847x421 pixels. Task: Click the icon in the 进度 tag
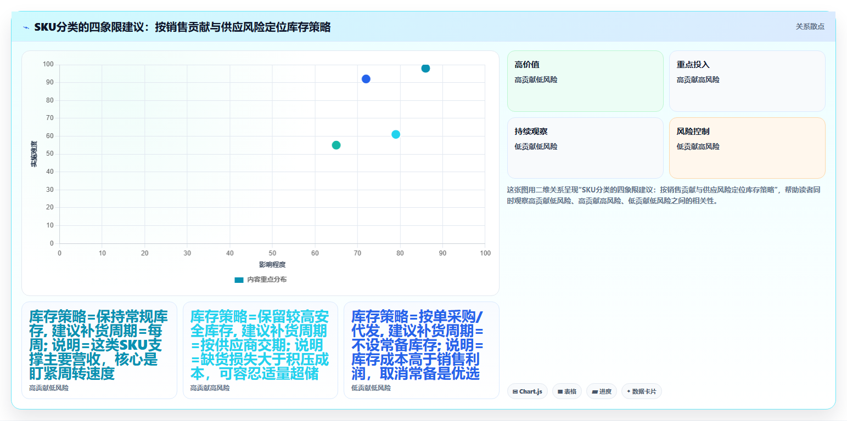point(594,392)
